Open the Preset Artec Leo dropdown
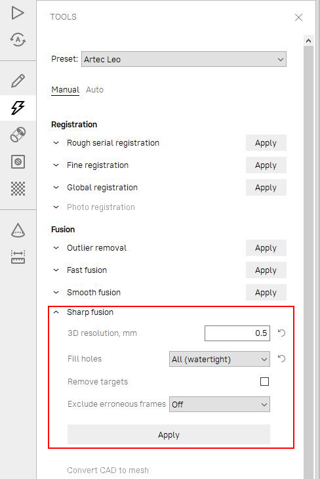 184,59
